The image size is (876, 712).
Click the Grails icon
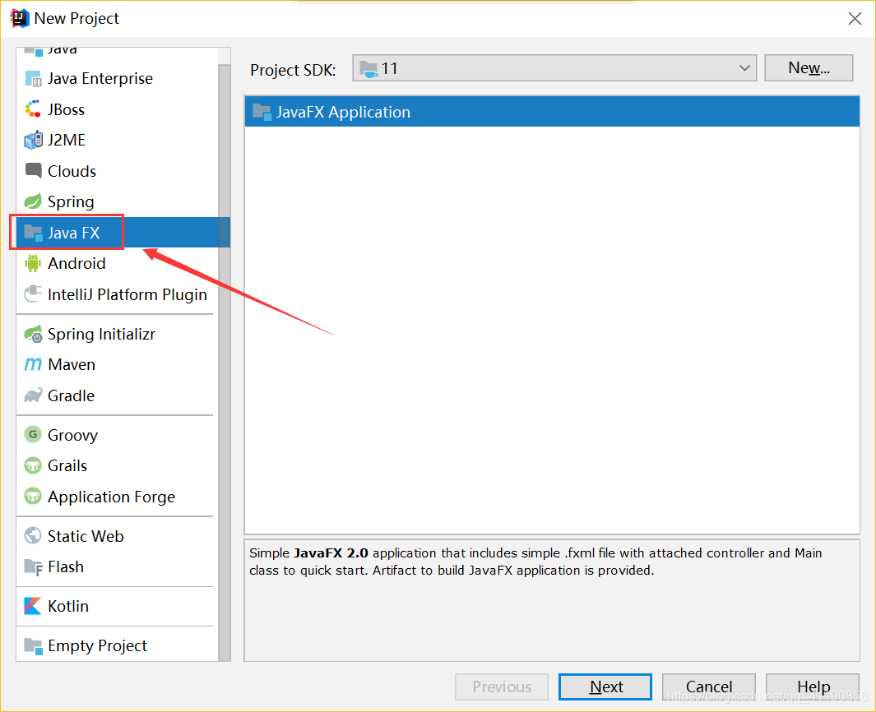(33, 465)
